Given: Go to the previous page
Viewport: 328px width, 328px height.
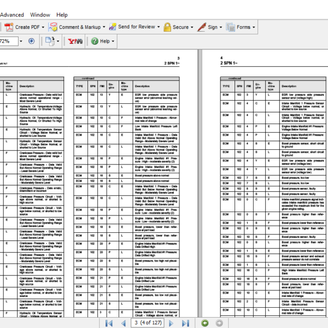Looking at the screenshot, I should tap(124, 323).
